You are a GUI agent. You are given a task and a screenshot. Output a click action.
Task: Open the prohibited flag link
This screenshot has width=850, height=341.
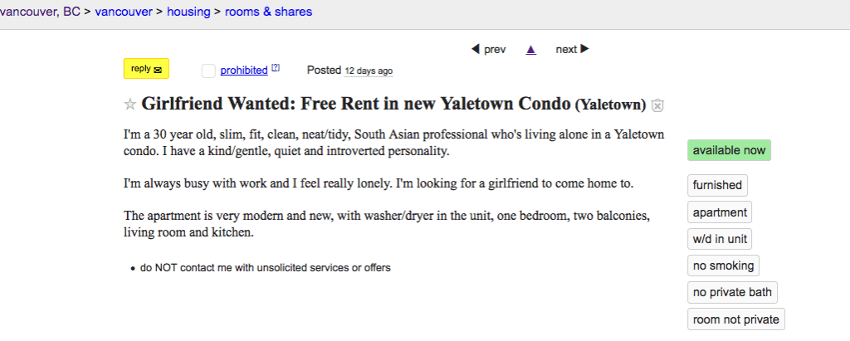243,71
